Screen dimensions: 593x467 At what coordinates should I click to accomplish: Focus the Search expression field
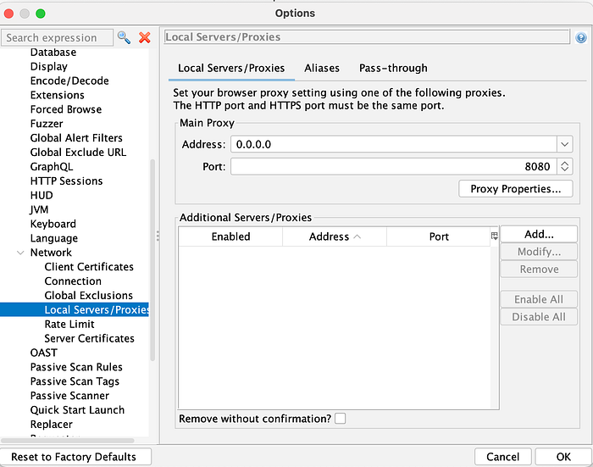[57, 38]
